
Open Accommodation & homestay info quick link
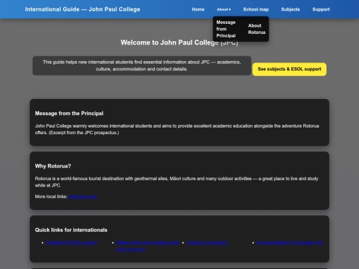click(290, 242)
